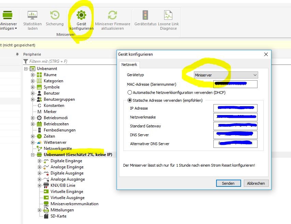Click the IP Adresse field
The height and width of the screenshot is (224, 291).
tap(235, 108)
